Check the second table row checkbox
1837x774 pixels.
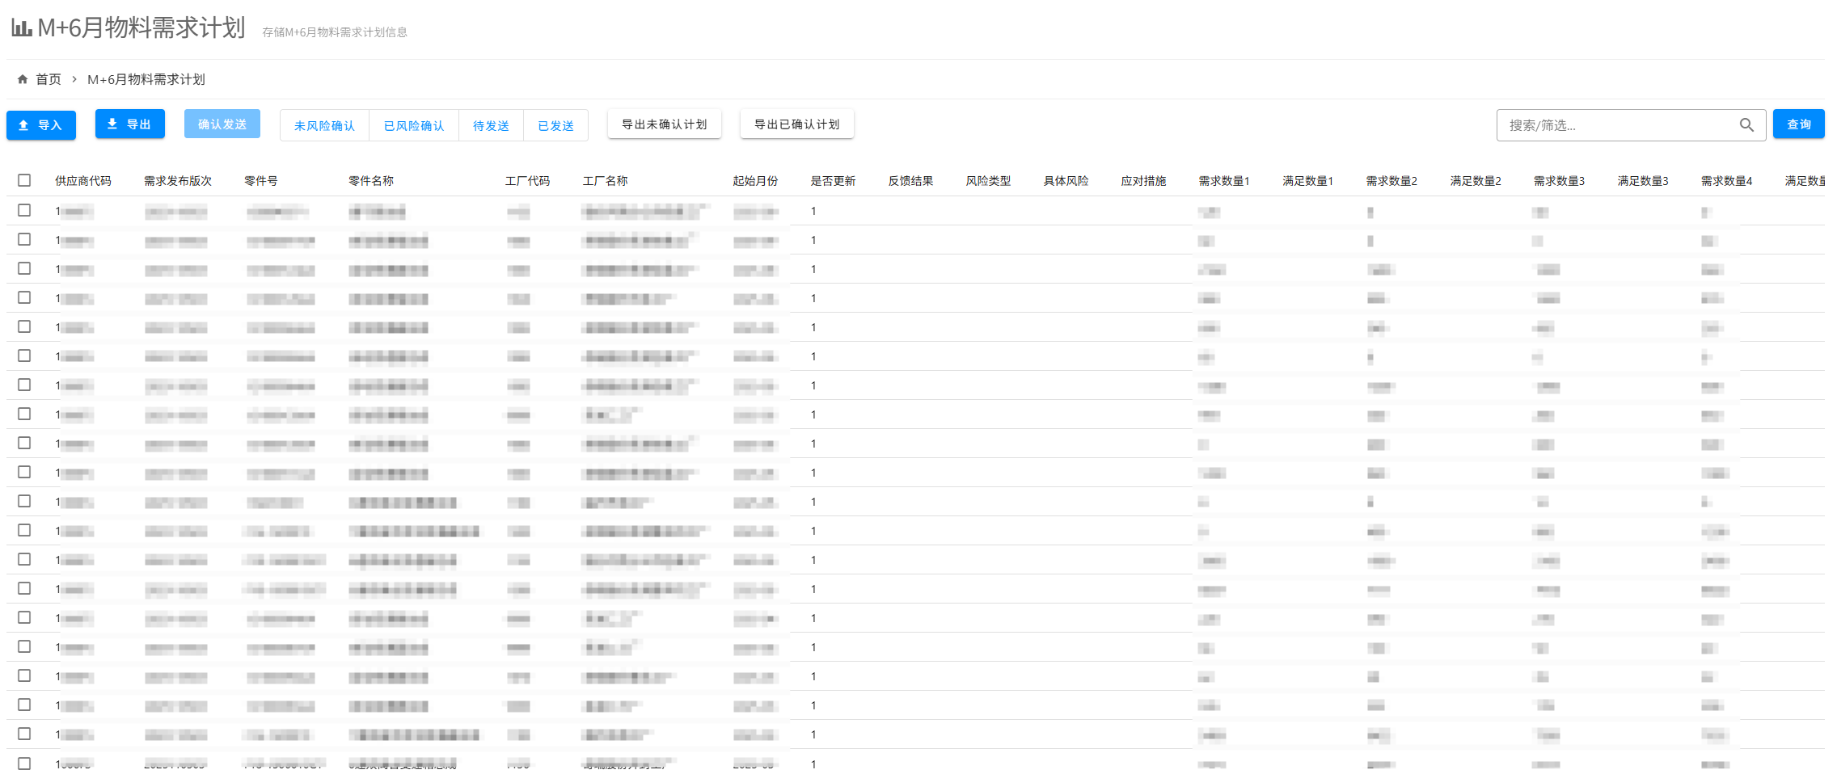(x=24, y=239)
